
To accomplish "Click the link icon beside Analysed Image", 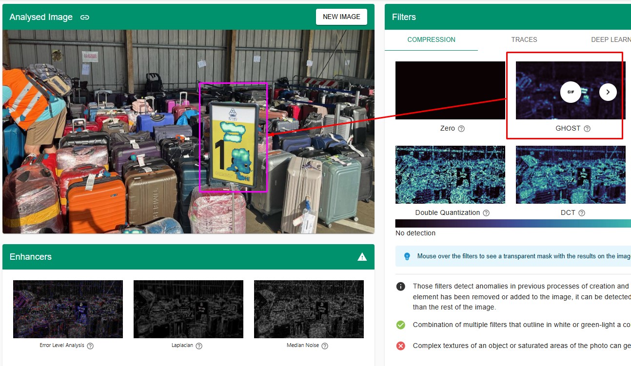I will [x=85, y=17].
